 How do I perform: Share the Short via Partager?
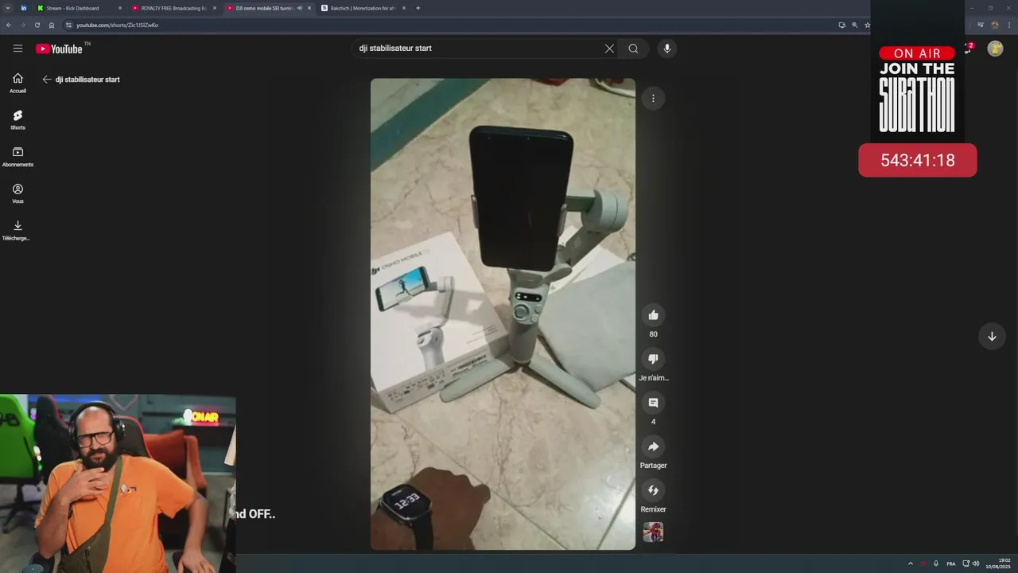pos(653,446)
